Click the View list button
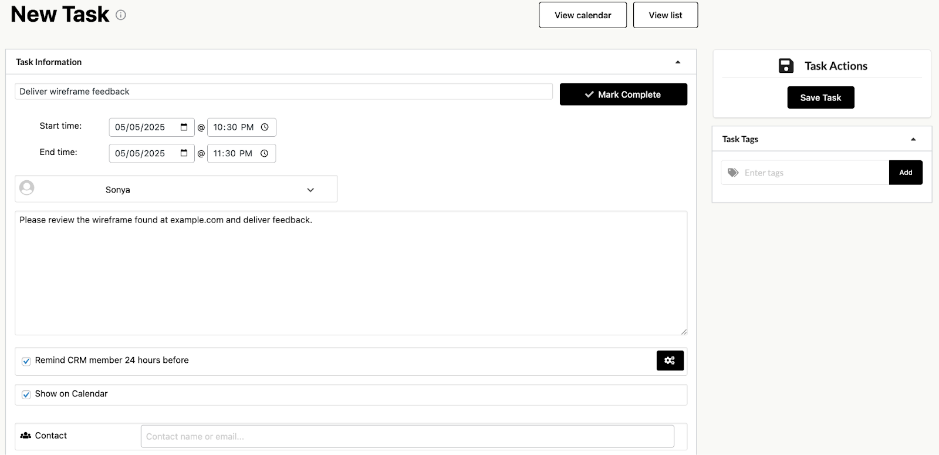Image resolution: width=939 pixels, height=455 pixels. (x=666, y=15)
